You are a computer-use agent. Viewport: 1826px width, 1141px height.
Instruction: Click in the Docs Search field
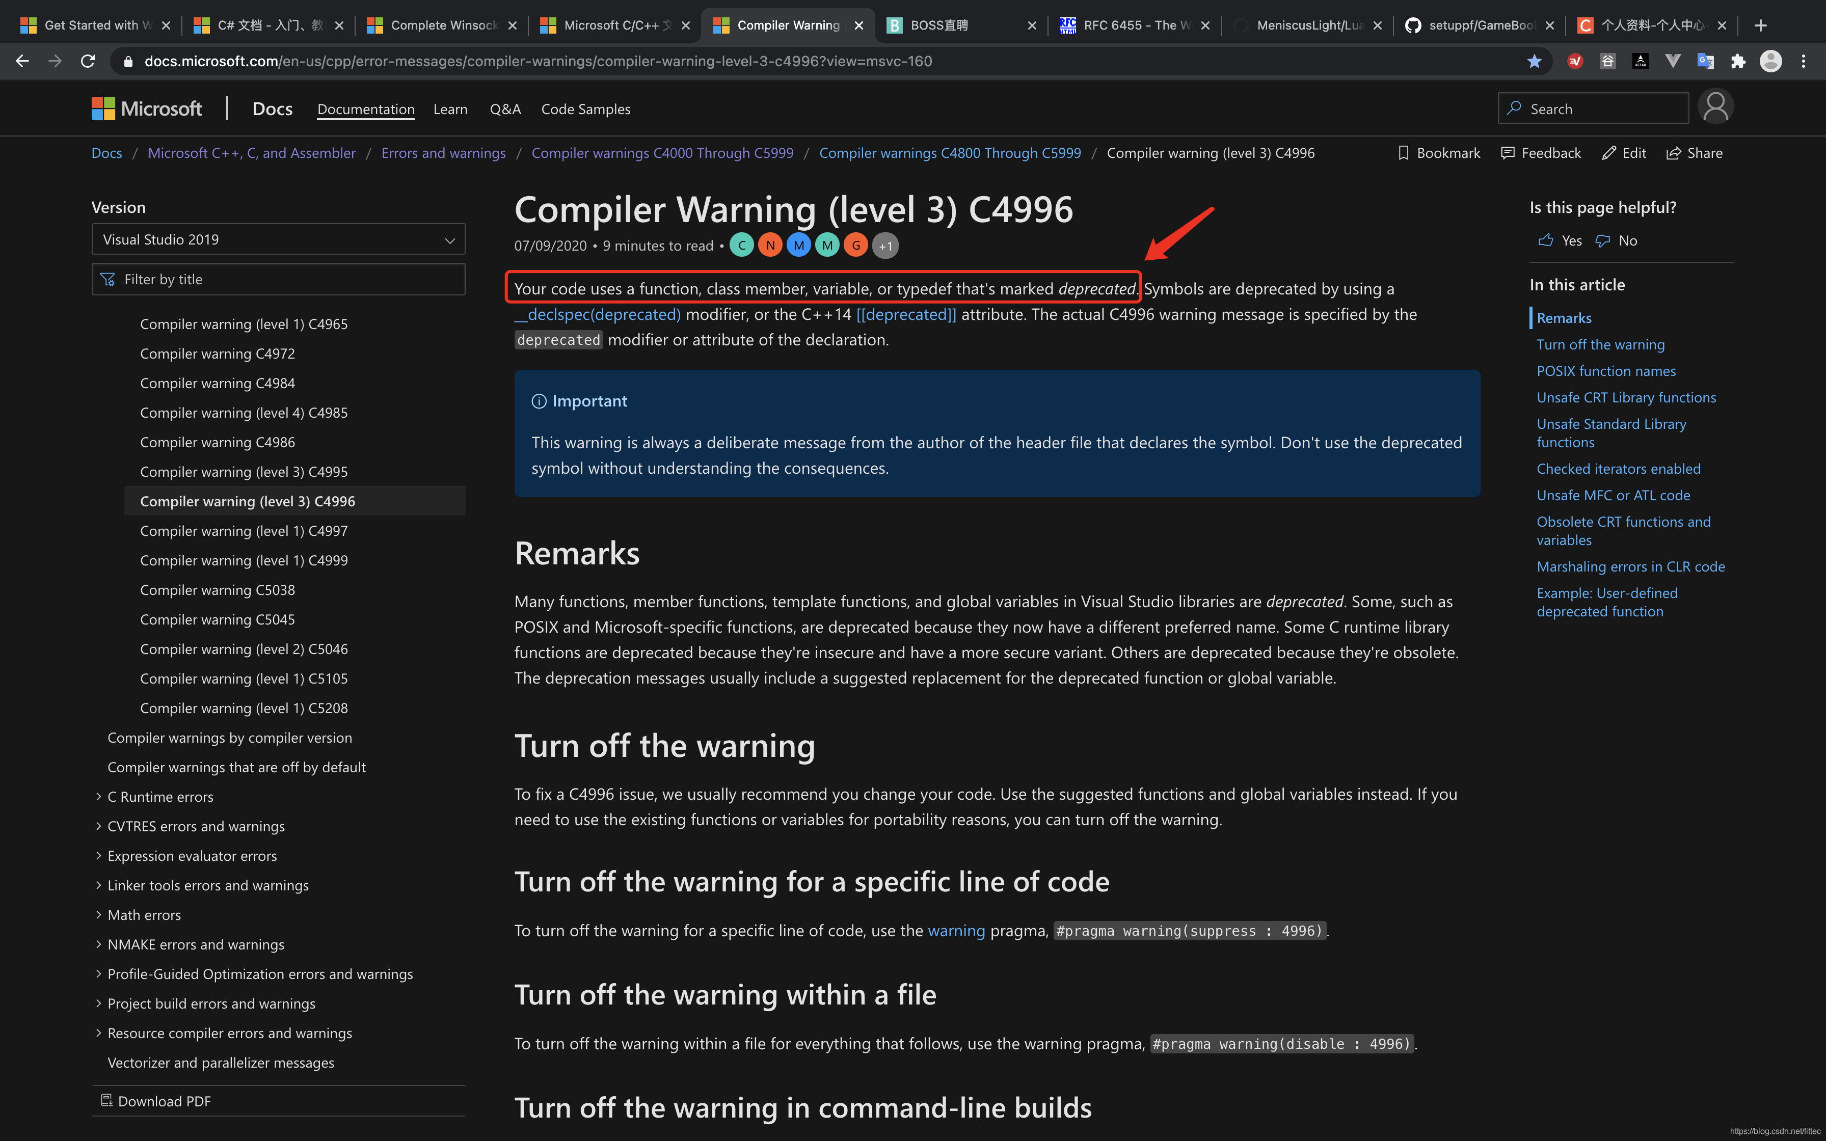[x=1593, y=108]
